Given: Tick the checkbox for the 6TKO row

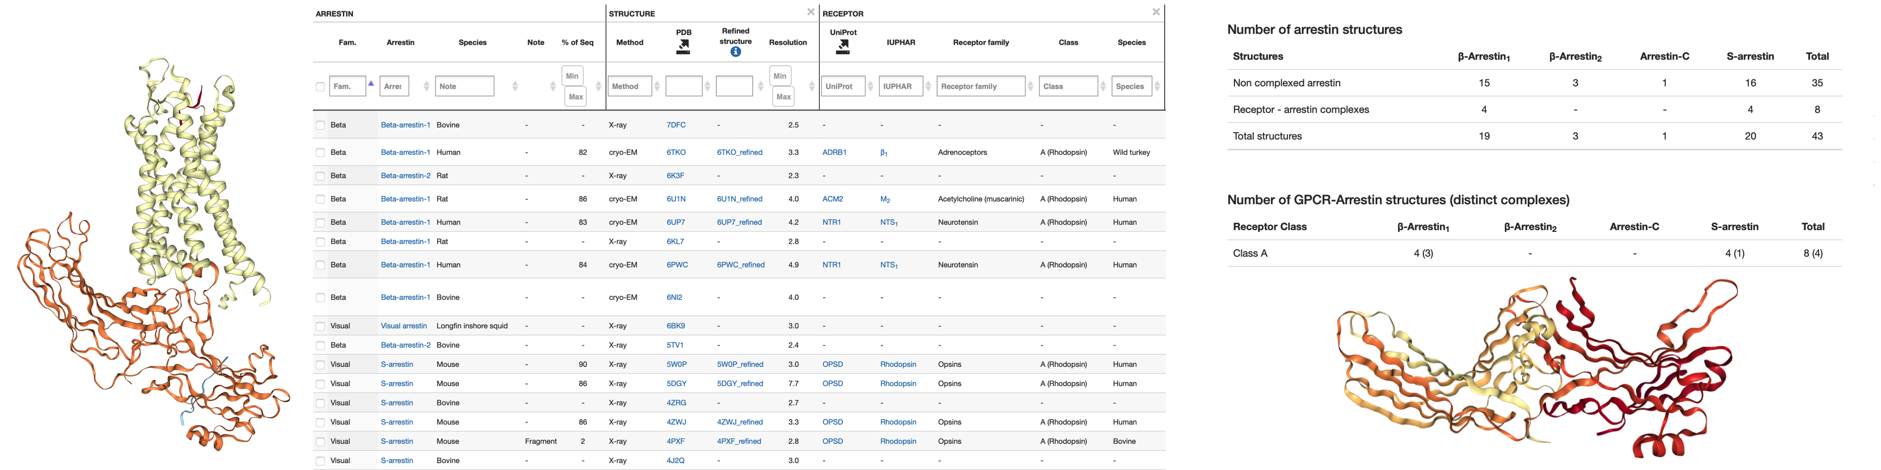Looking at the screenshot, I should [x=320, y=153].
